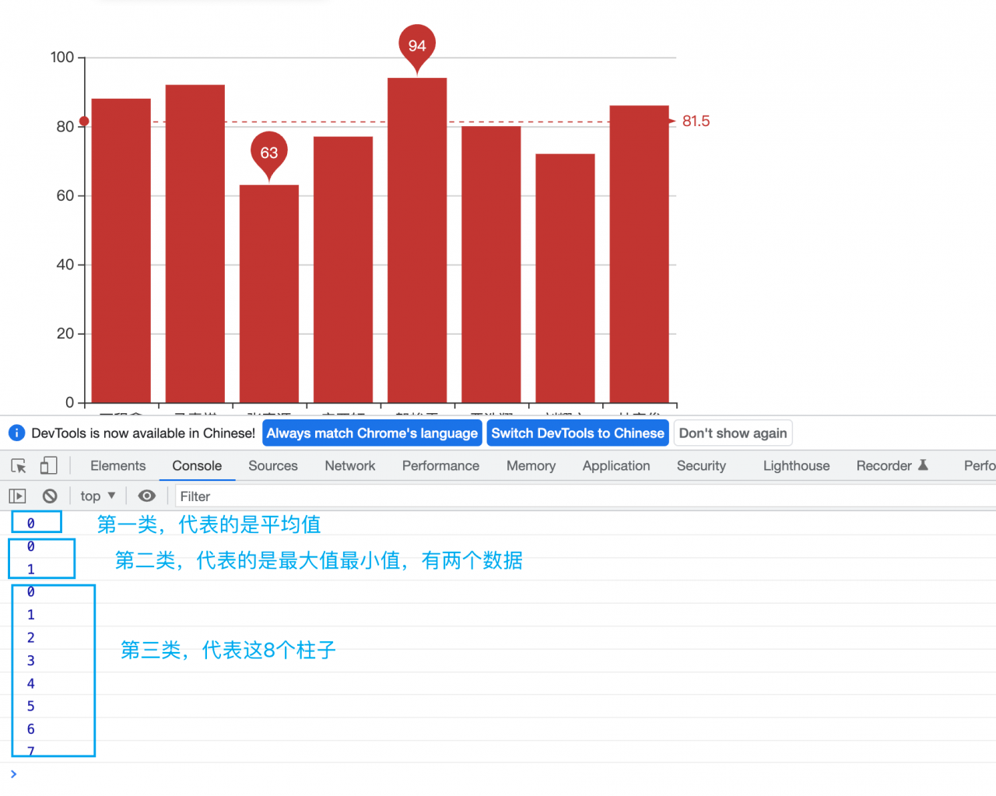996x796 pixels.
Task: Clear the console with the block icon
Action: 50,496
